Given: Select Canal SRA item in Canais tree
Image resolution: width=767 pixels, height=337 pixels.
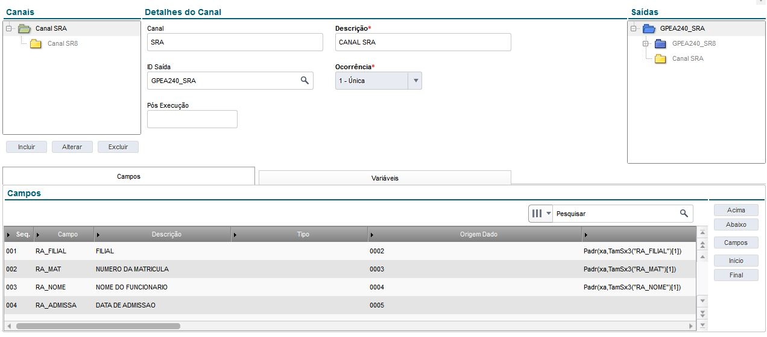Looking at the screenshot, I should coord(51,28).
